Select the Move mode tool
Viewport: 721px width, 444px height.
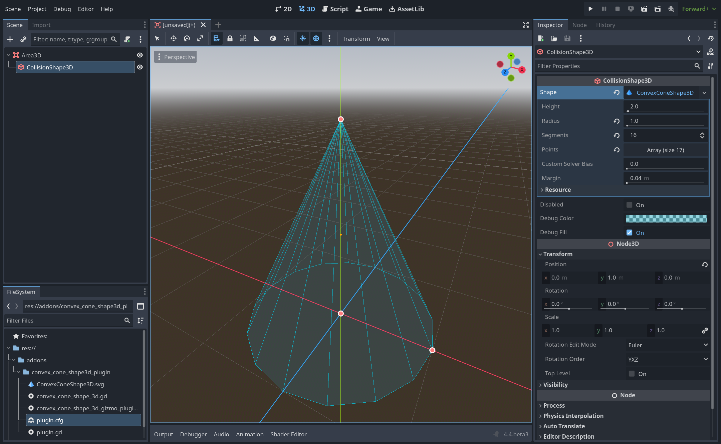click(x=173, y=39)
